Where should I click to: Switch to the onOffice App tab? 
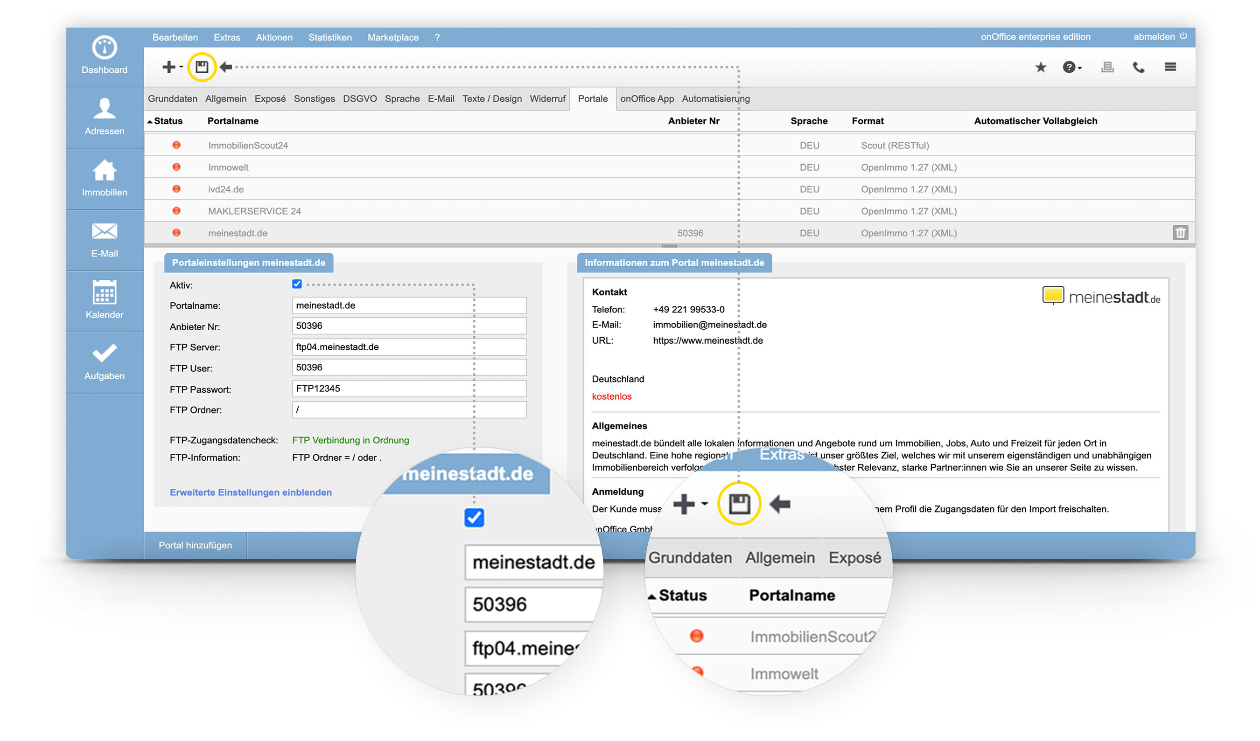click(647, 99)
